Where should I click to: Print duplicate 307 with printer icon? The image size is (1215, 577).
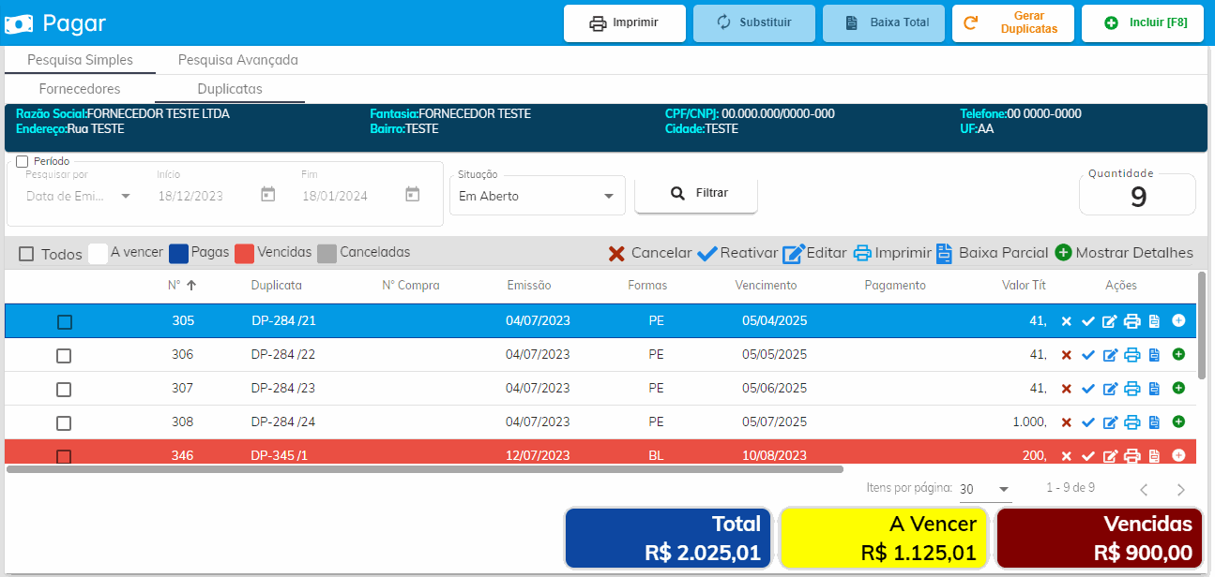[1132, 389]
